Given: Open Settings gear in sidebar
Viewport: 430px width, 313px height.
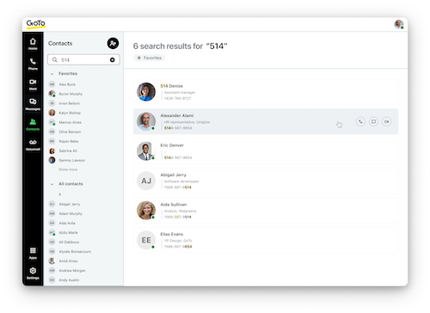Looking at the screenshot, I should click(x=33, y=273).
